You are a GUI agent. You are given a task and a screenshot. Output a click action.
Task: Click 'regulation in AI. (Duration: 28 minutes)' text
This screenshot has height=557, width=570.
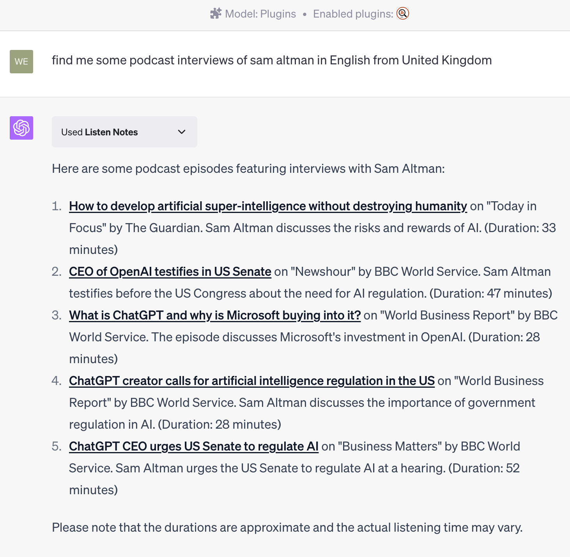(x=175, y=424)
